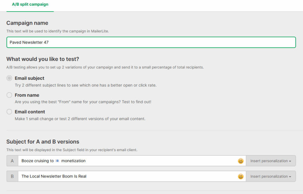Click the green underline beneath the active tab
The height and width of the screenshot is (194, 303).
point(30,11)
